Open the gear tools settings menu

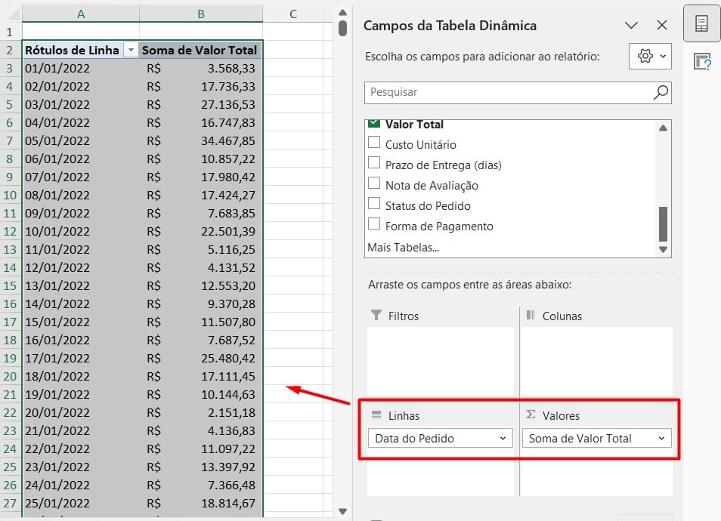(x=650, y=57)
